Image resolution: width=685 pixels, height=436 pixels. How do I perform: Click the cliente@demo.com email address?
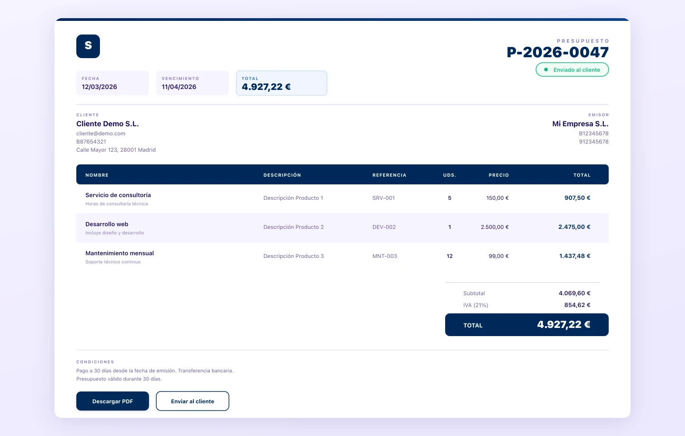tap(101, 134)
